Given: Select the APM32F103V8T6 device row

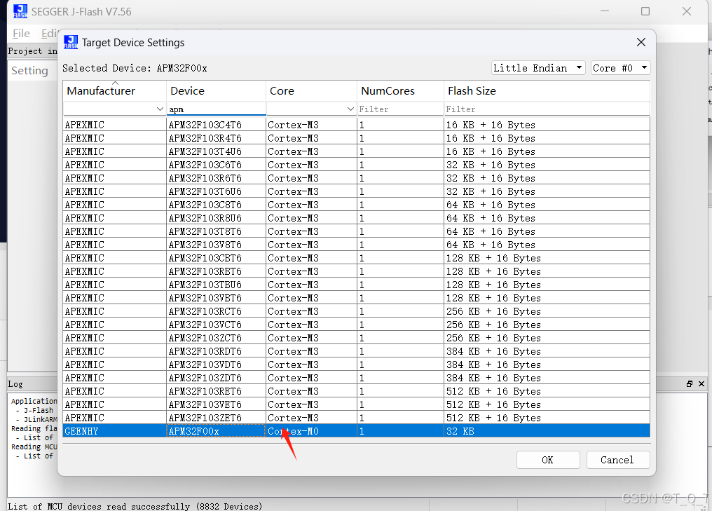Looking at the screenshot, I should coord(357,245).
